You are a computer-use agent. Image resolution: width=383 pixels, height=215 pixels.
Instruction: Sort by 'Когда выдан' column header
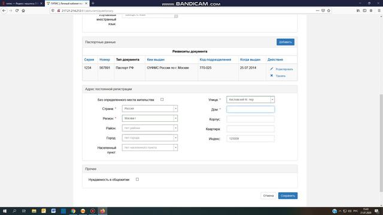250,60
